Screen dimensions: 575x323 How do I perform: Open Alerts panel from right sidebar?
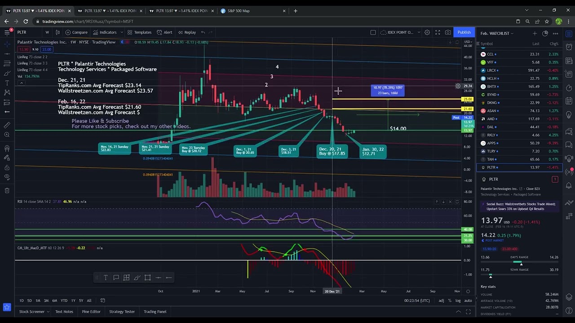569,47
